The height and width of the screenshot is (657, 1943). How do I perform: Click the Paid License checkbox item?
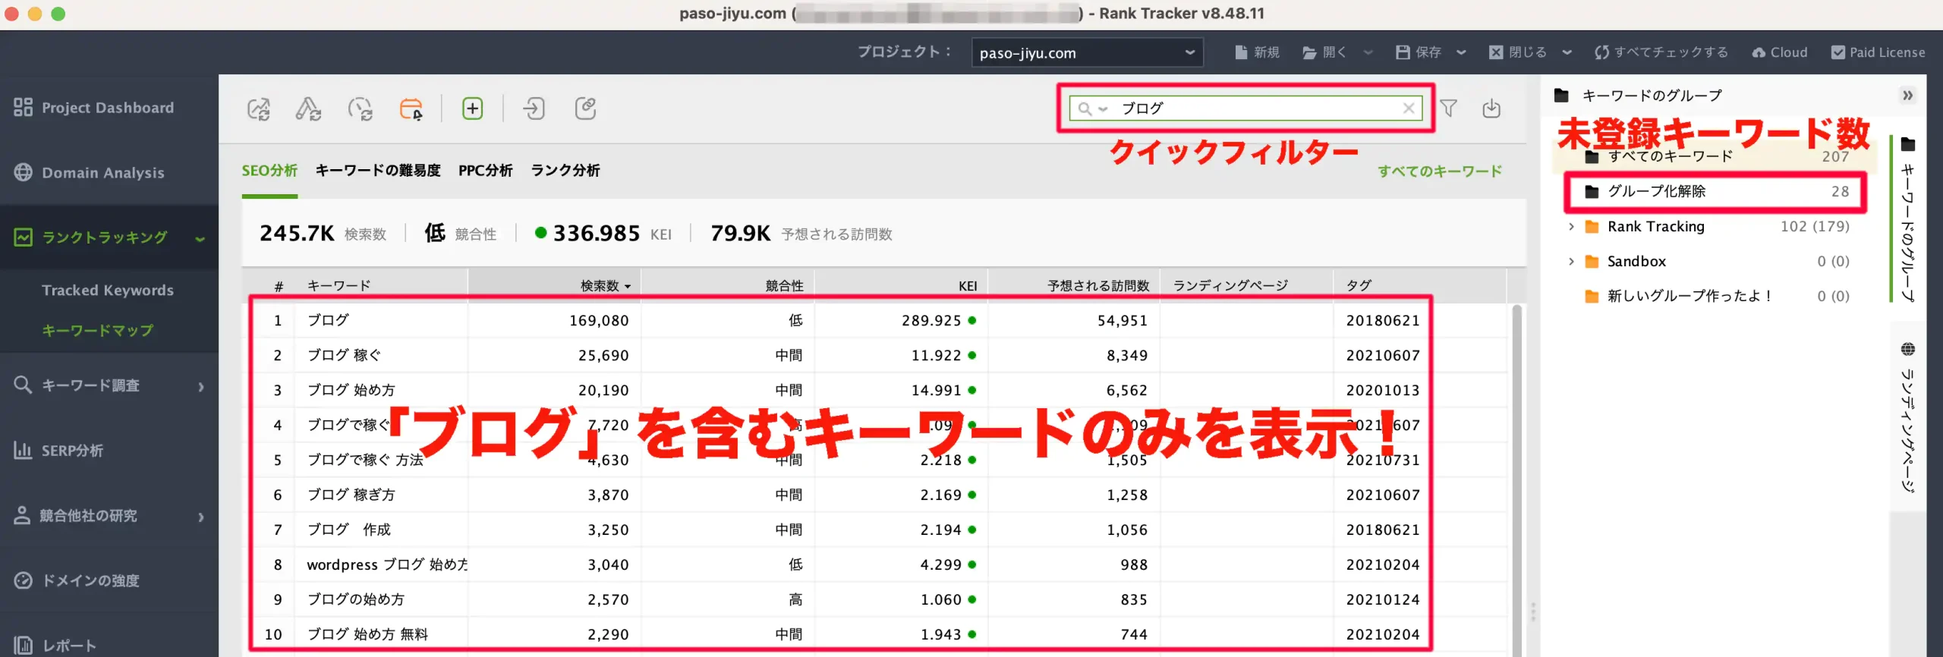click(1878, 52)
